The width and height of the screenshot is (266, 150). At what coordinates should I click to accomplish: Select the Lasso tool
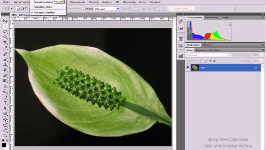click(5, 32)
